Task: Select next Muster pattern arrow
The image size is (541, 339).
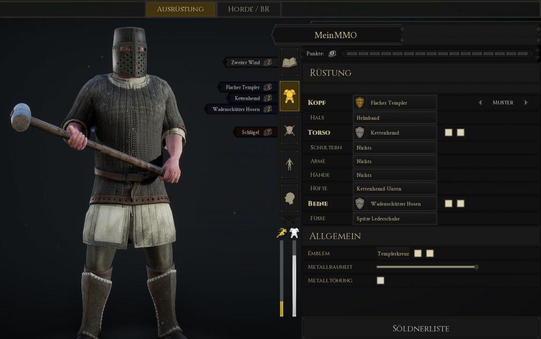Action: coord(526,102)
